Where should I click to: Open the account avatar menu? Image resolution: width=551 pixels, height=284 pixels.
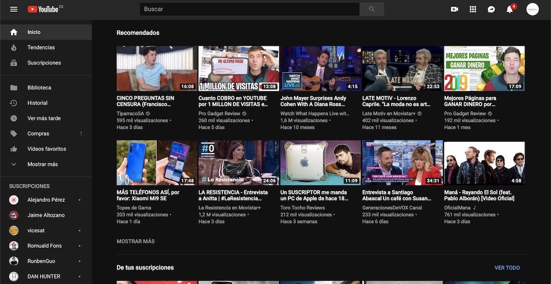533,9
